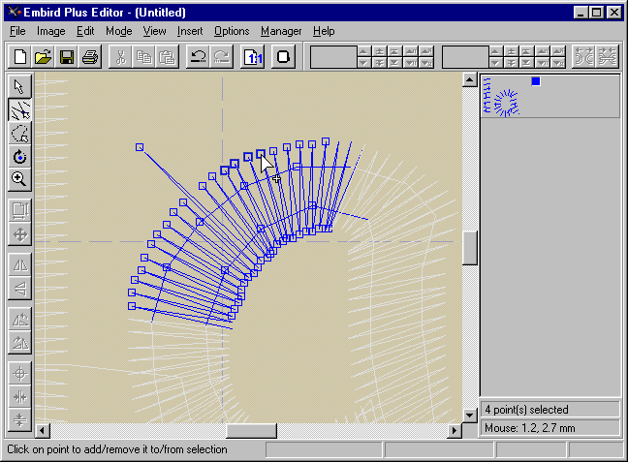Image resolution: width=628 pixels, height=462 pixels.
Task: Click down arrow beside first toolbar field
Action: click(363, 62)
